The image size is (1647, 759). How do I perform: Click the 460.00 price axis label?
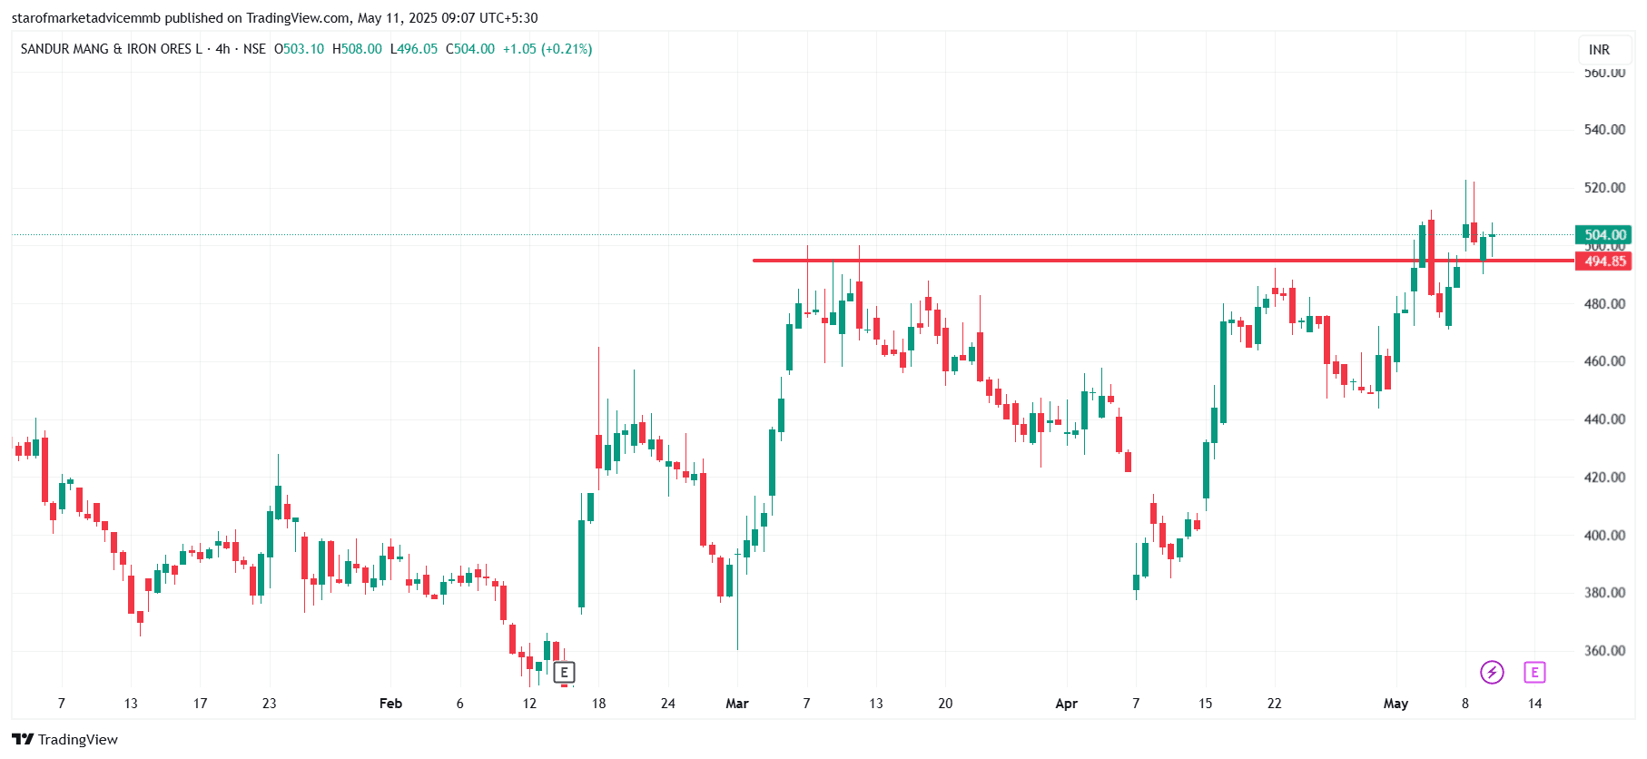click(1604, 361)
